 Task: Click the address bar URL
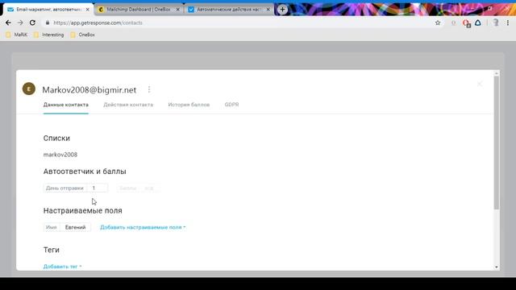click(98, 23)
